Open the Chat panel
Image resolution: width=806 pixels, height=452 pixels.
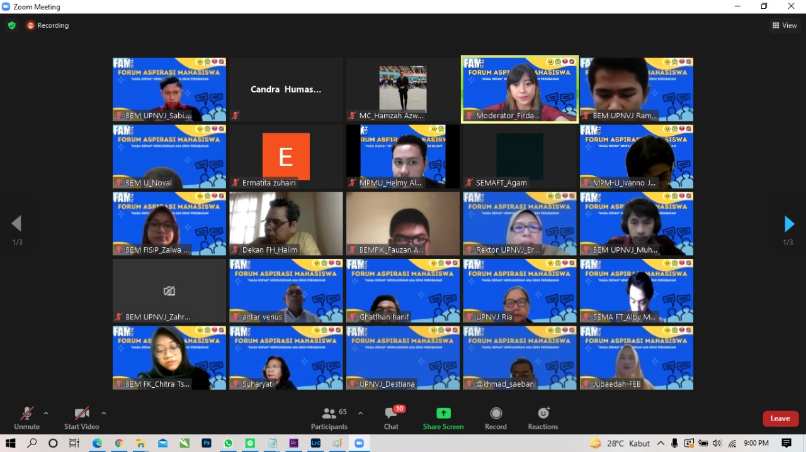point(392,417)
